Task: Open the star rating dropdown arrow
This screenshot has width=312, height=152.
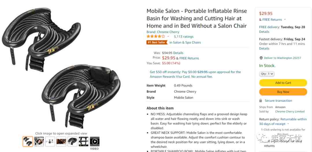Action: 168,36
